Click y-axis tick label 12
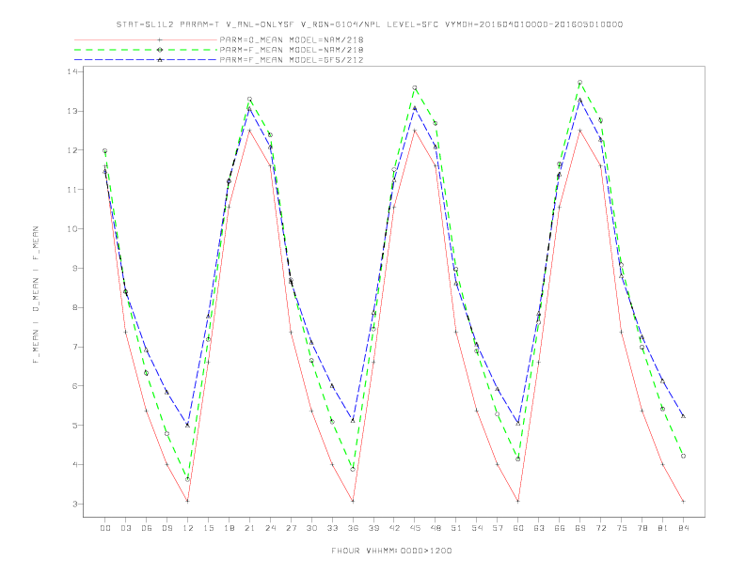745x575 pixels. click(x=72, y=150)
